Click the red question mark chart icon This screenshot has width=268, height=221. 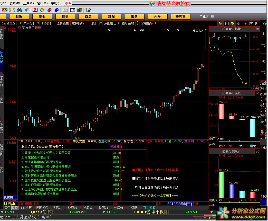pyautogui.click(x=35, y=10)
